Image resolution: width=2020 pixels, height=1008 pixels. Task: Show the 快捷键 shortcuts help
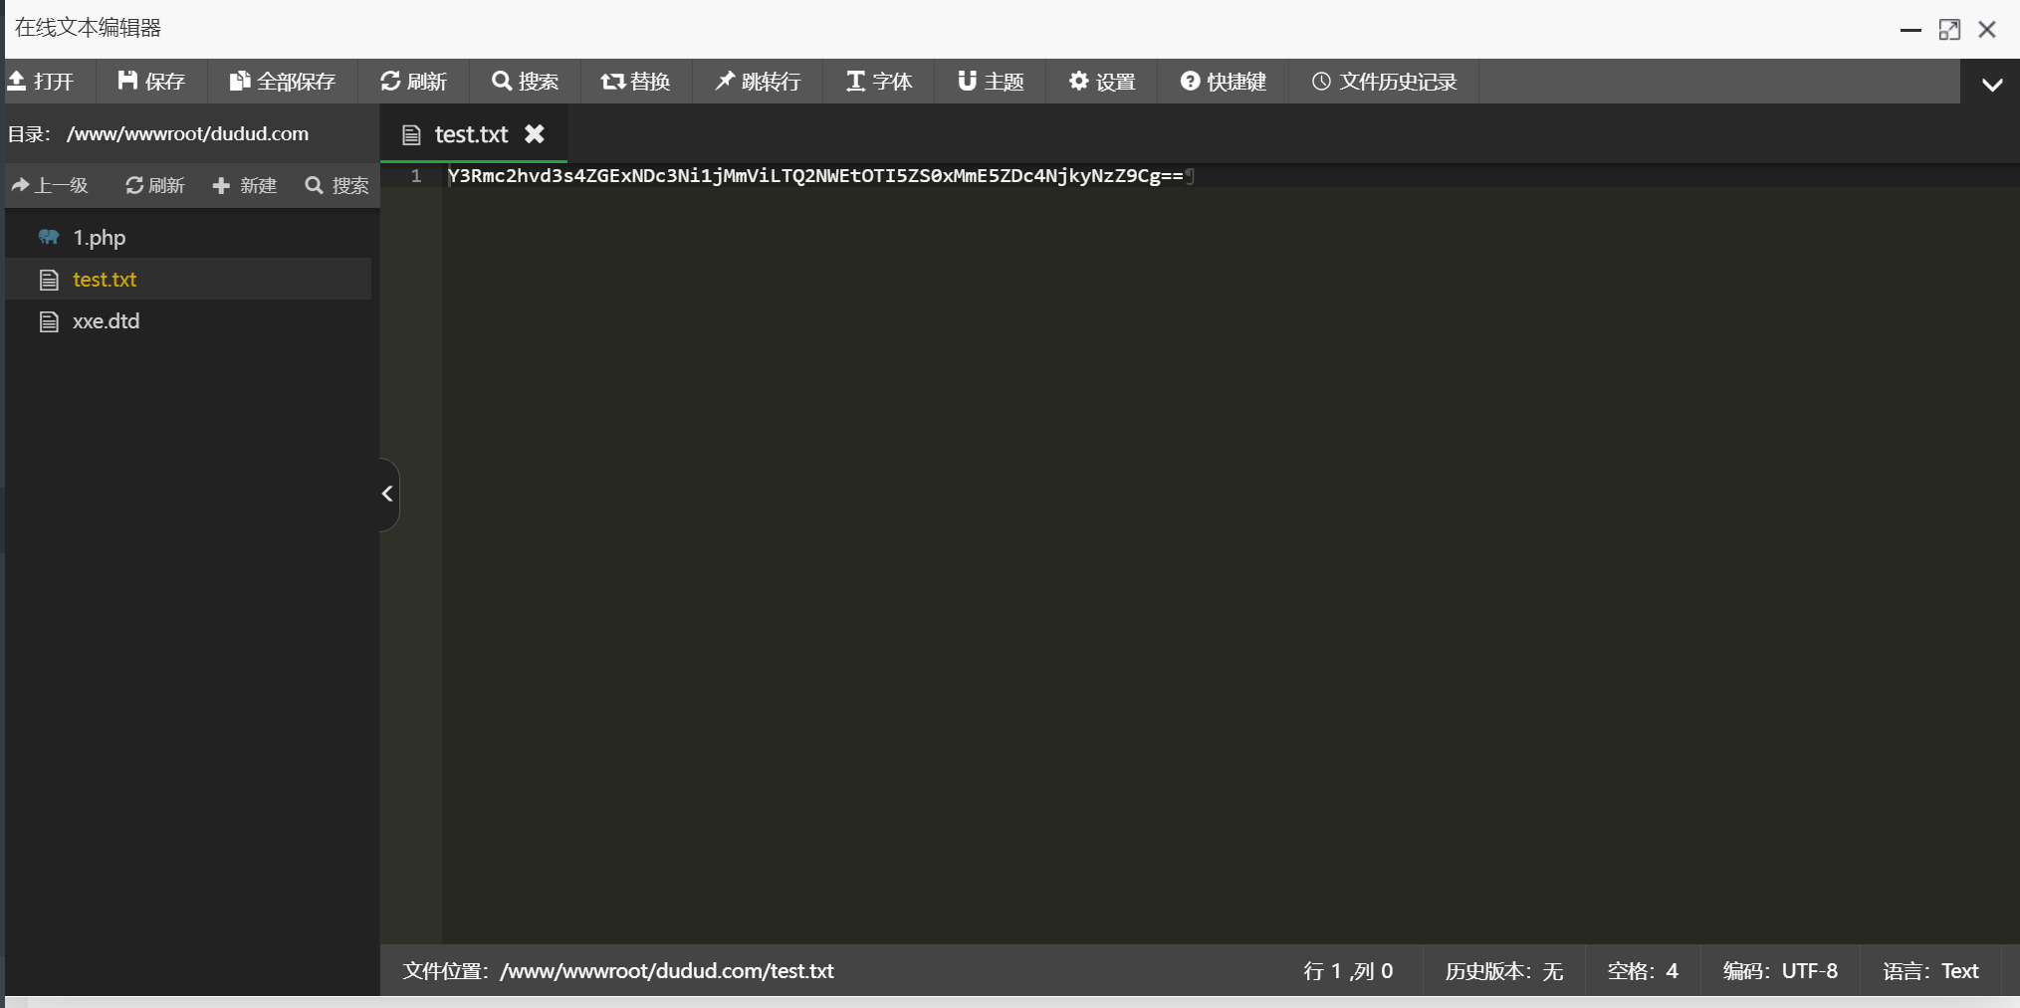(1224, 82)
